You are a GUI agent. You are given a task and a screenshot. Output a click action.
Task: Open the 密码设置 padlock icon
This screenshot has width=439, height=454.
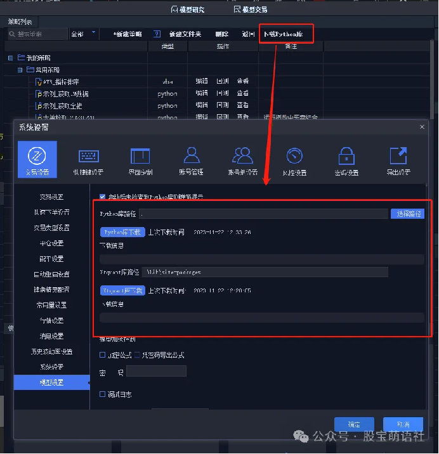point(346,159)
